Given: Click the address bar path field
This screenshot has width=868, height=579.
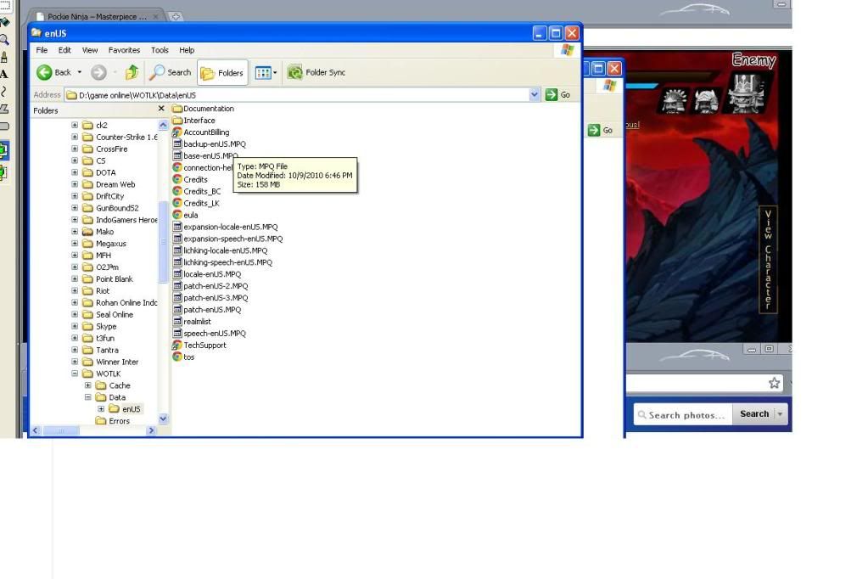Looking at the screenshot, I should pos(297,95).
